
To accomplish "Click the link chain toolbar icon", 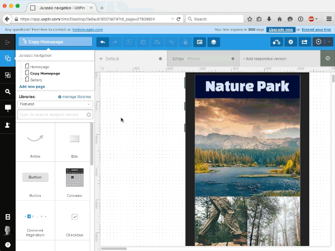I will pos(171,42).
